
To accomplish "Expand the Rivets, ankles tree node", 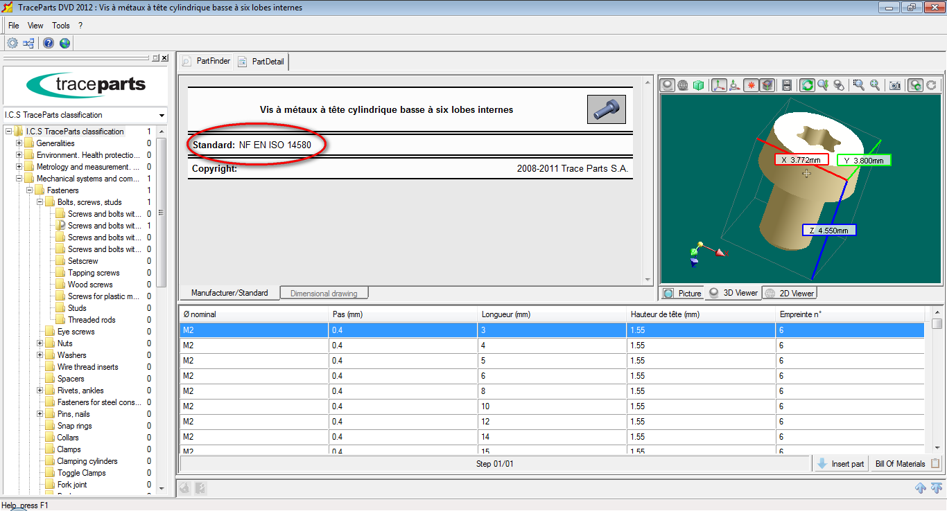I will click(x=40, y=391).
